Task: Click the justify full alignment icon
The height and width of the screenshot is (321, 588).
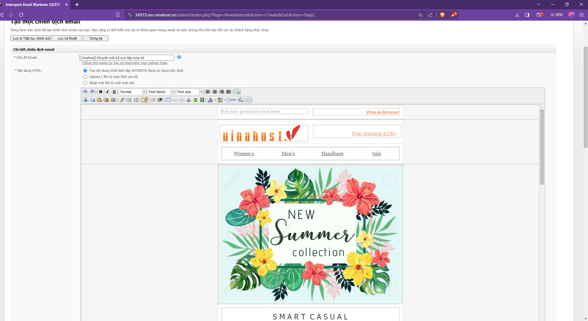Action: tap(228, 92)
